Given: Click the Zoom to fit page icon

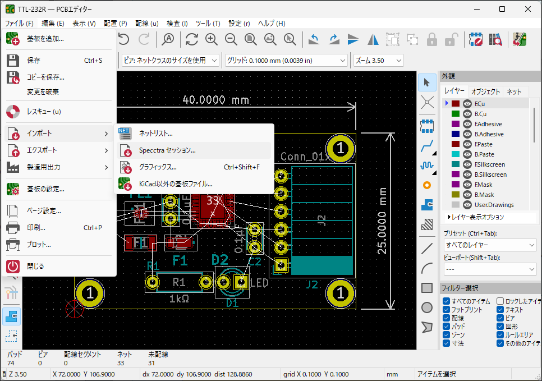Looking at the screenshot, I should (x=251, y=39).
